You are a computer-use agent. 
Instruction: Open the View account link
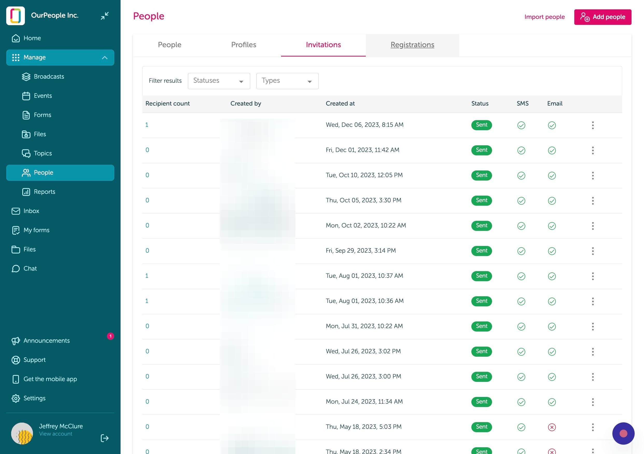[55, 434]
